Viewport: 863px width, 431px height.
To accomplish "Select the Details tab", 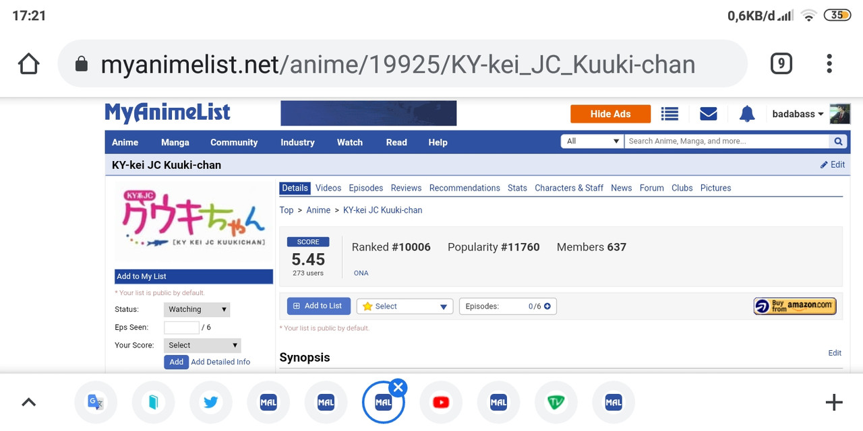I will coord(295,188).
